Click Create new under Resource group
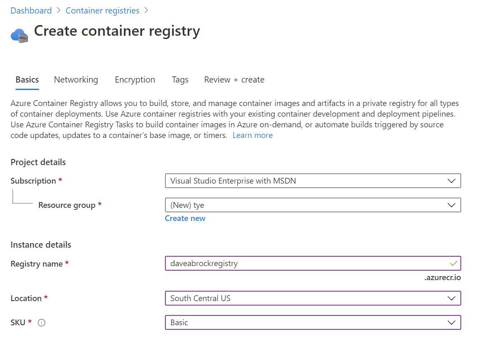483x345 pixels. (x=185, y=218)
